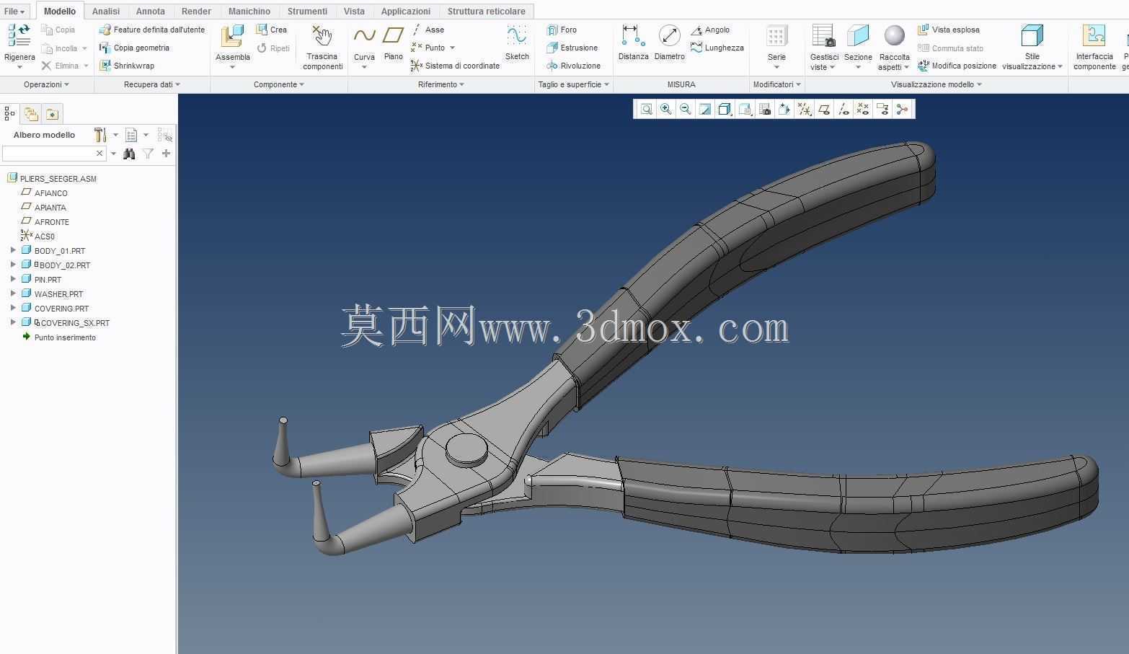Click the Lunghezza measure tool
This screenshot has height=654, width=1129.
click(717, 48)
